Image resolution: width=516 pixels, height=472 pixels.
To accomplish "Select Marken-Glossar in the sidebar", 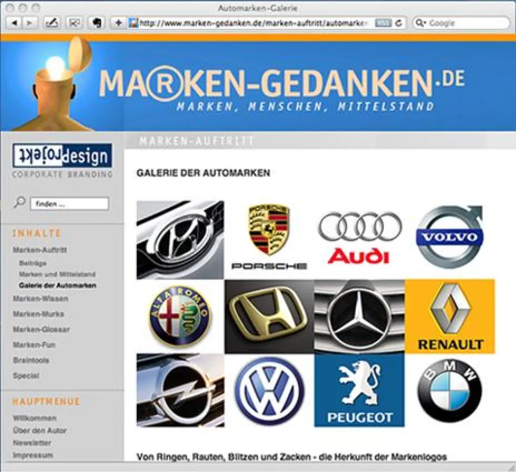I will click(x=41, y=330).
